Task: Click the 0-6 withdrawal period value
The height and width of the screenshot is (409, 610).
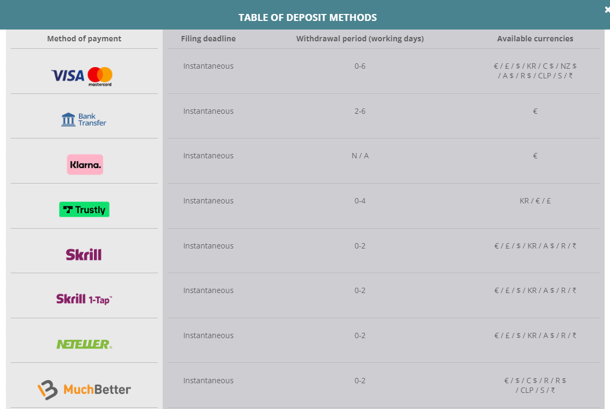Action: (360, 66)
